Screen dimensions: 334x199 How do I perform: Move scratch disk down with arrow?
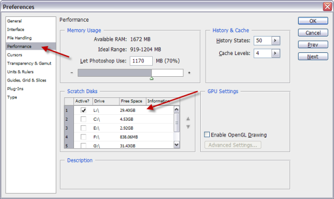tap(188, 127)
